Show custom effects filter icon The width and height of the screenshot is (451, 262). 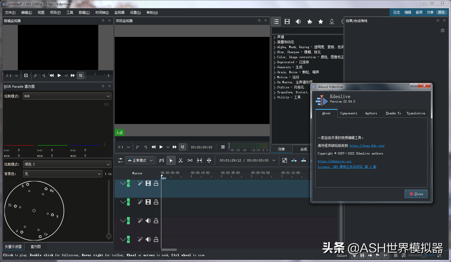[310, 22]
